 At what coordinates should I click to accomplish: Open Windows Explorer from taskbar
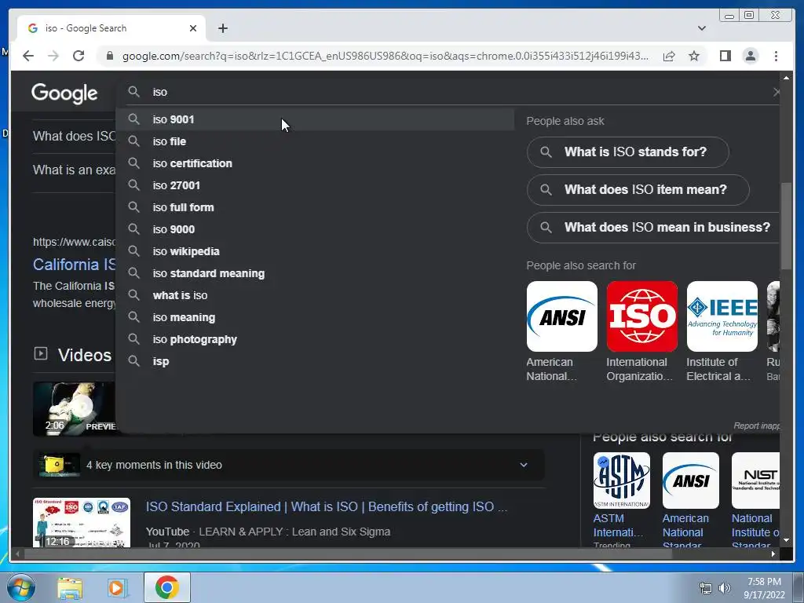pyautogui.click(x=70, y=587)
